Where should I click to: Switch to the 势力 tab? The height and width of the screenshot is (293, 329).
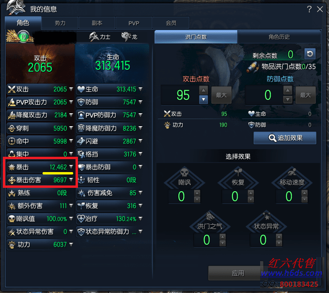point(60,23)
